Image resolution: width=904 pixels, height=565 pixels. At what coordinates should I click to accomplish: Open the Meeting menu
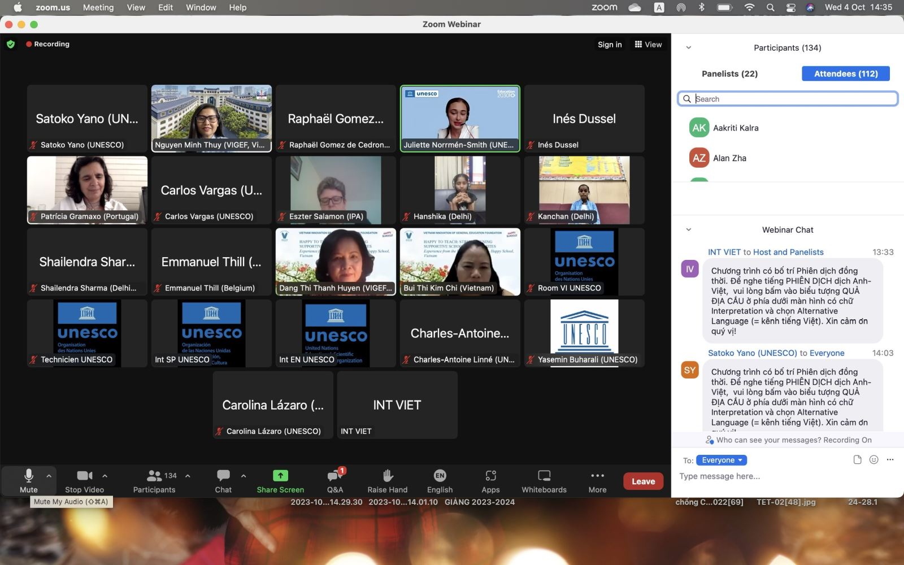(98, 7)
